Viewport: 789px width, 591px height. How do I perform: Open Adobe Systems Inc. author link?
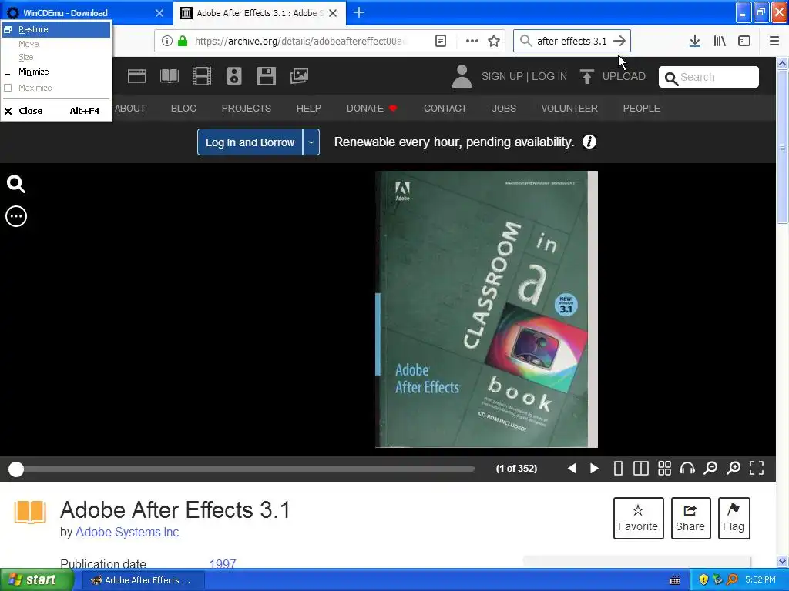pyautogui.click(x=129, y=532)
